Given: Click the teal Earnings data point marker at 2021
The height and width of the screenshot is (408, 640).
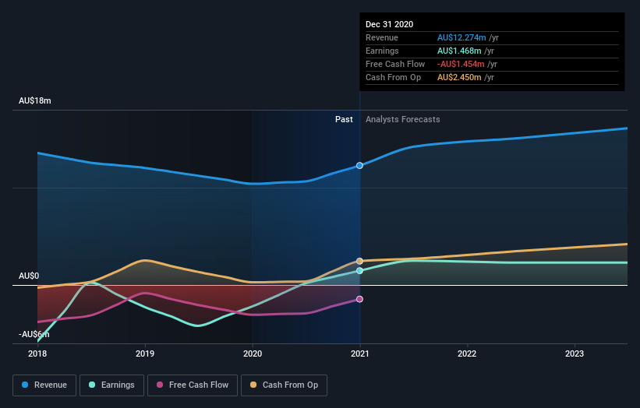Looking at the screenshot, I should 359,271.
